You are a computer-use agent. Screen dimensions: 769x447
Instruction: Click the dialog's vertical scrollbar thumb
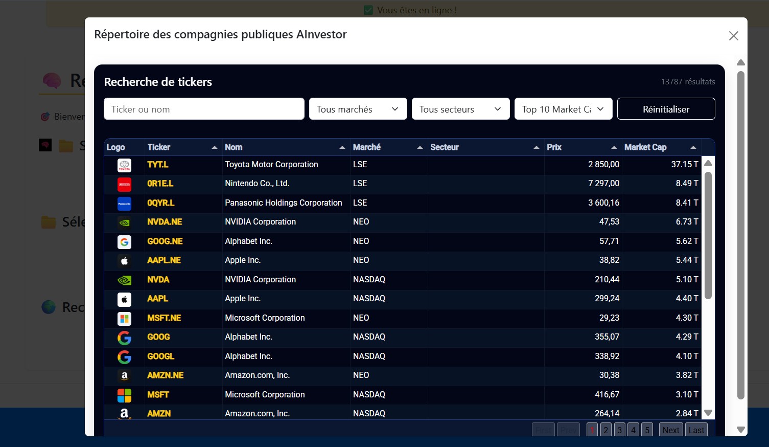point(741,235)
